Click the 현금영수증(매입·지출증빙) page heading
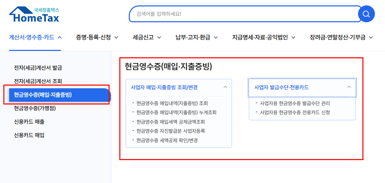This screenshot has height=183, width=385. click(x=169, y=67)
